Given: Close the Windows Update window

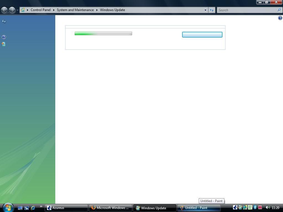Looking at the screenshot, I should click(x=276, y=2).
